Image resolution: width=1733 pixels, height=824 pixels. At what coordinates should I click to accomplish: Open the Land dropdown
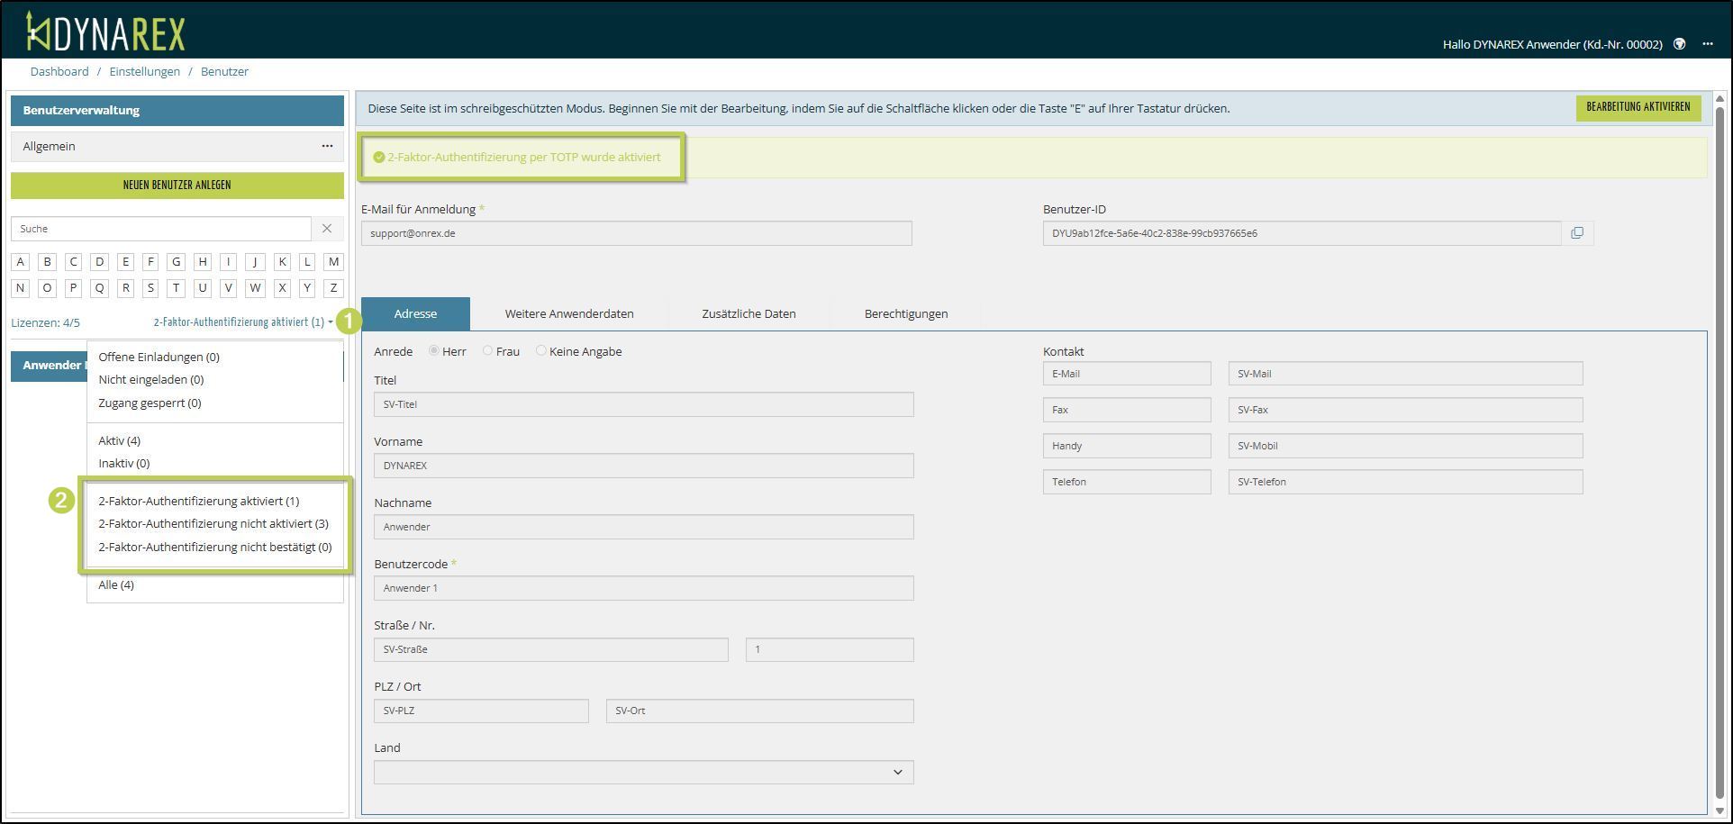click(x=643, y=773)
